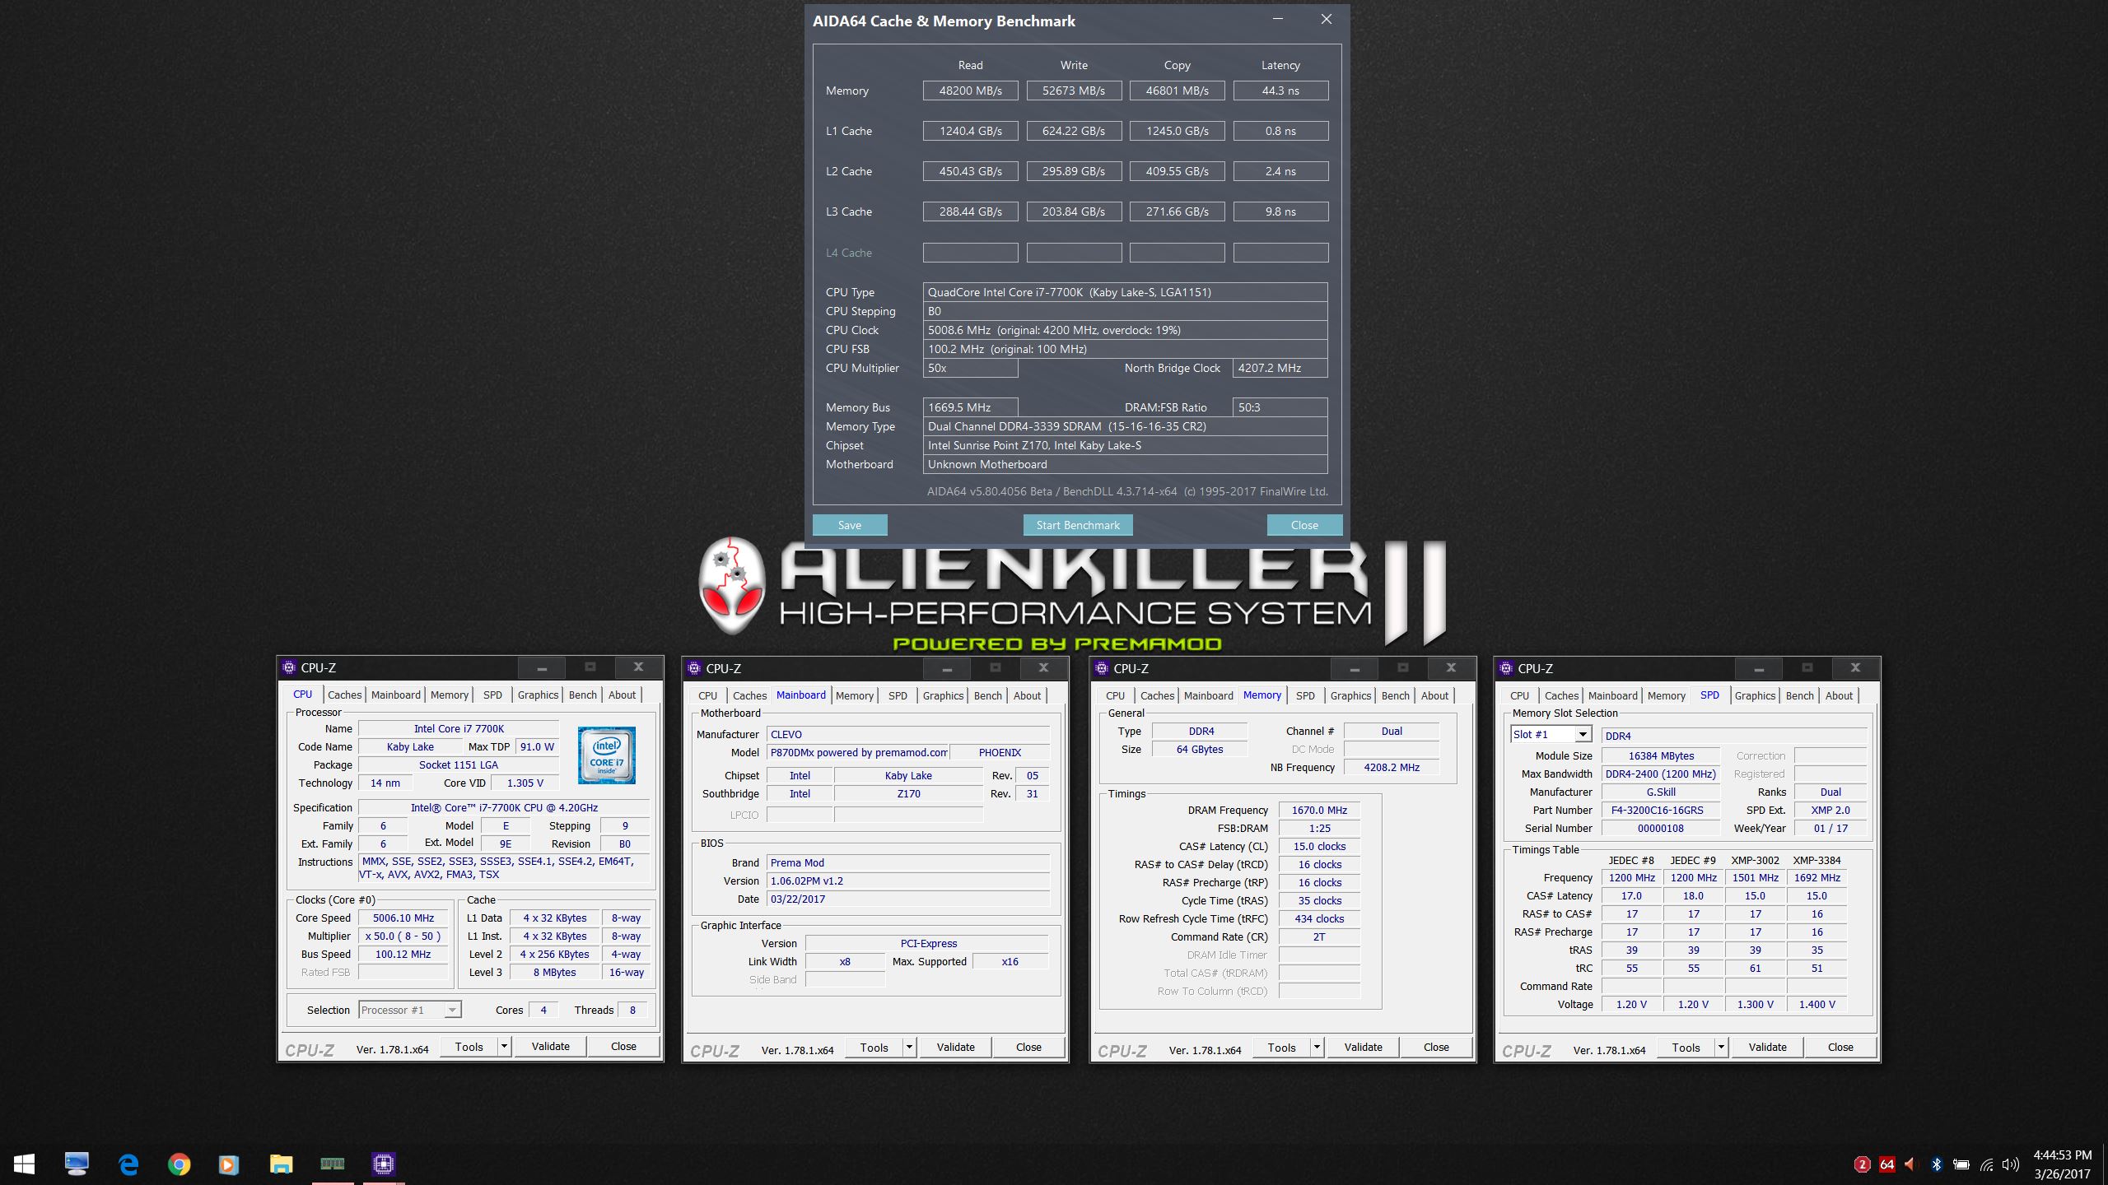Click the CPU-Z purple chip taskbar icon
The image size is (2108, 1185).
click(x=383, y=1164)
